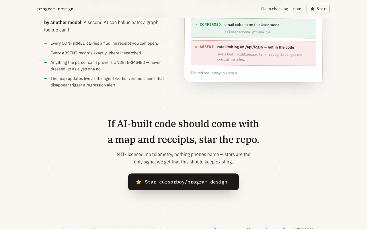Click the searched middleware.ts locations line
This screenshot has width=367, height=229.
261,57
